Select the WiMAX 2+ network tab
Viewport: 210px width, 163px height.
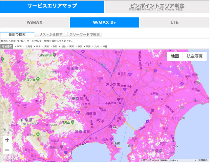pyautogui.click(x=105, y=22)
